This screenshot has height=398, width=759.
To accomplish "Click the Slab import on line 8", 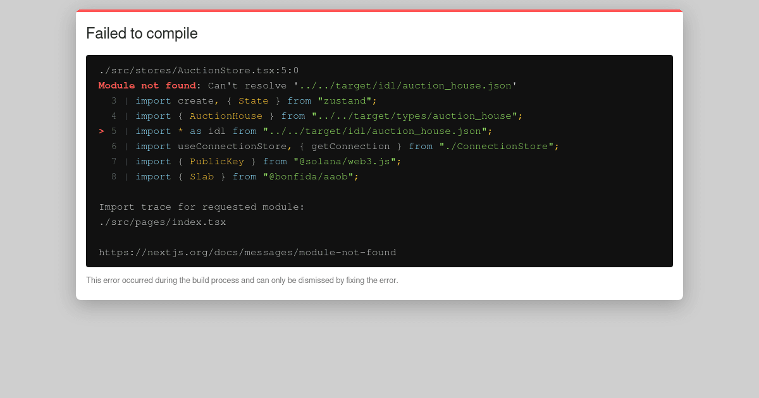I will 202,176.
